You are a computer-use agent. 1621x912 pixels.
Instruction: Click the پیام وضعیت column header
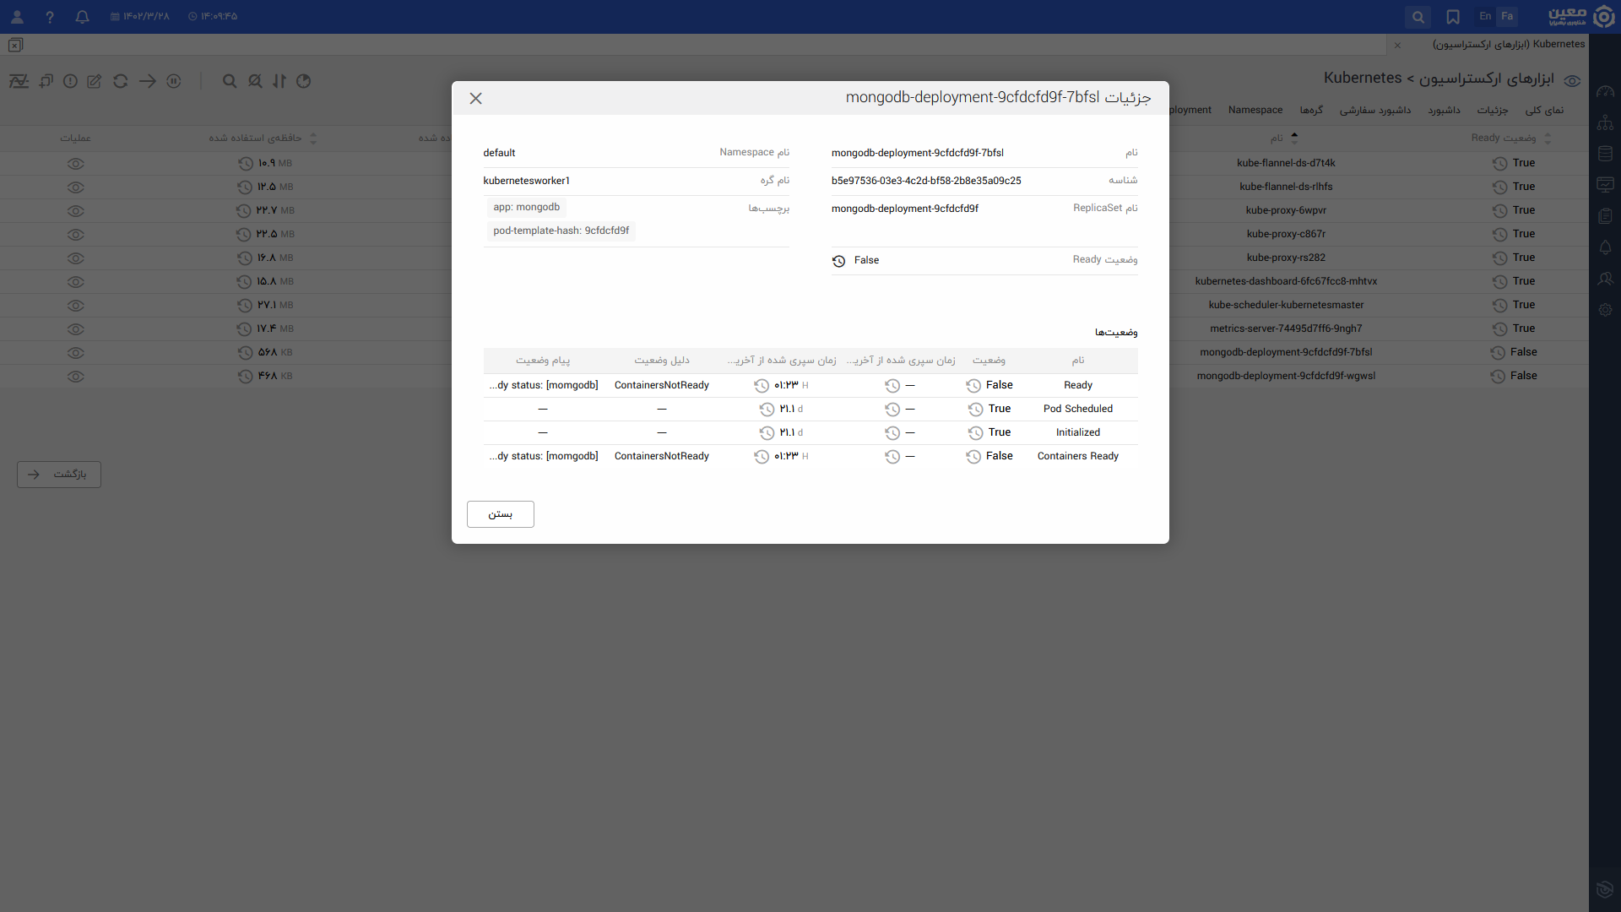[543, 361]
